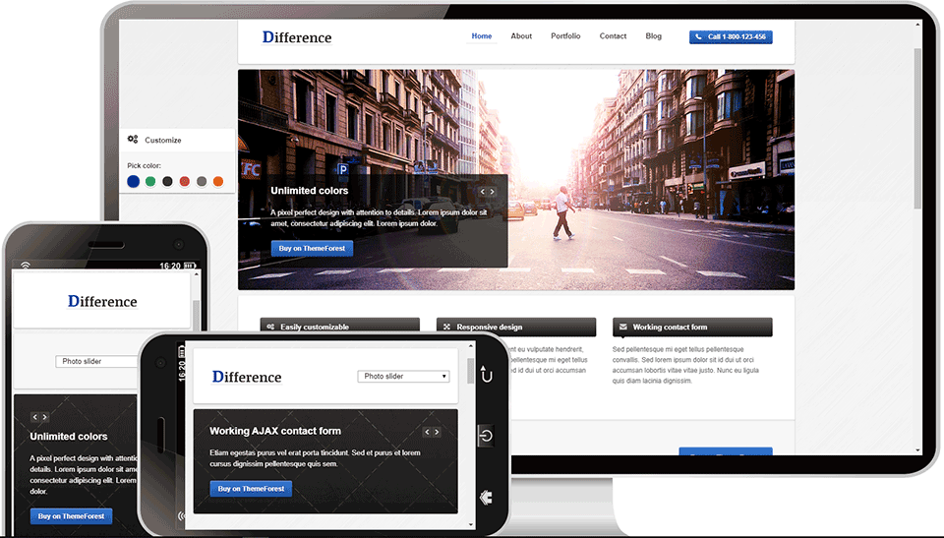Next slide arrow on portrait phone slider
The height and width of the screenshot is (538, 944).
click(44, 417)
